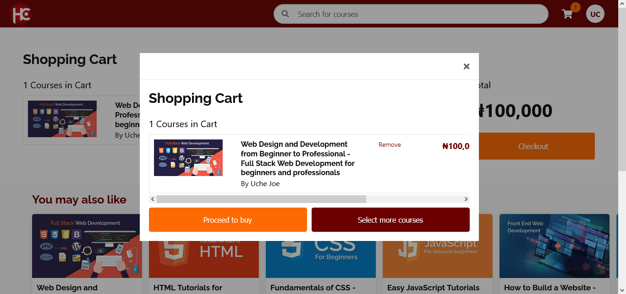Click the right arrow of horizontal scrollbar
Viewport: 626px width, 294px height.
tap(466, 199)
